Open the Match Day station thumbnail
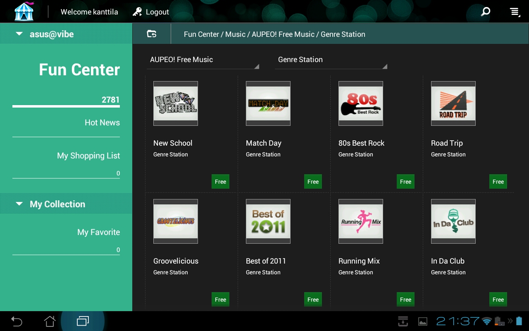The width and height of the screenshot is (529, 331). 268,103
